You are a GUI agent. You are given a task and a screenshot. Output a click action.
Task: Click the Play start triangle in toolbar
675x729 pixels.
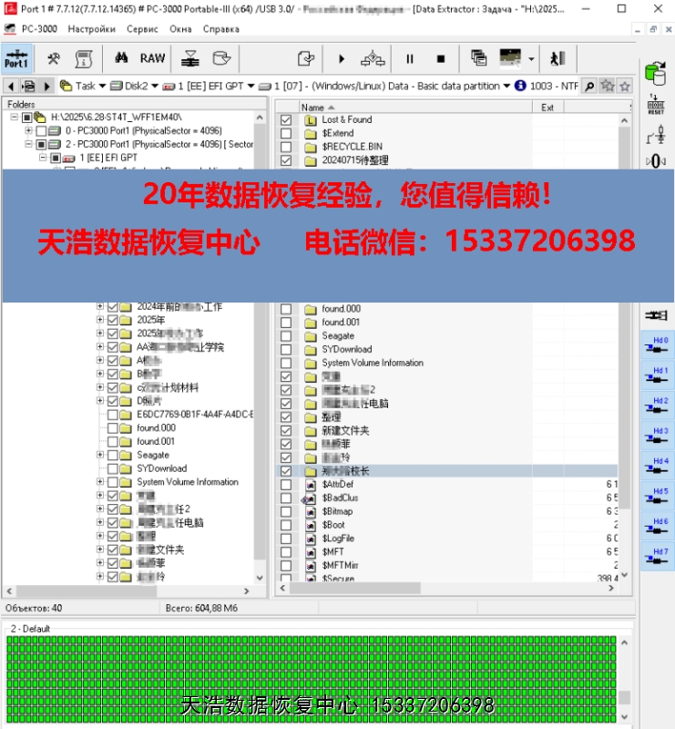[342, 58]
